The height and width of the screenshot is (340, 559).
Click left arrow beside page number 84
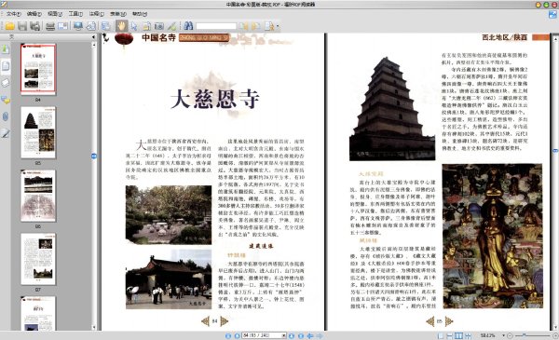pyautogui.click(x=205, y=321)
